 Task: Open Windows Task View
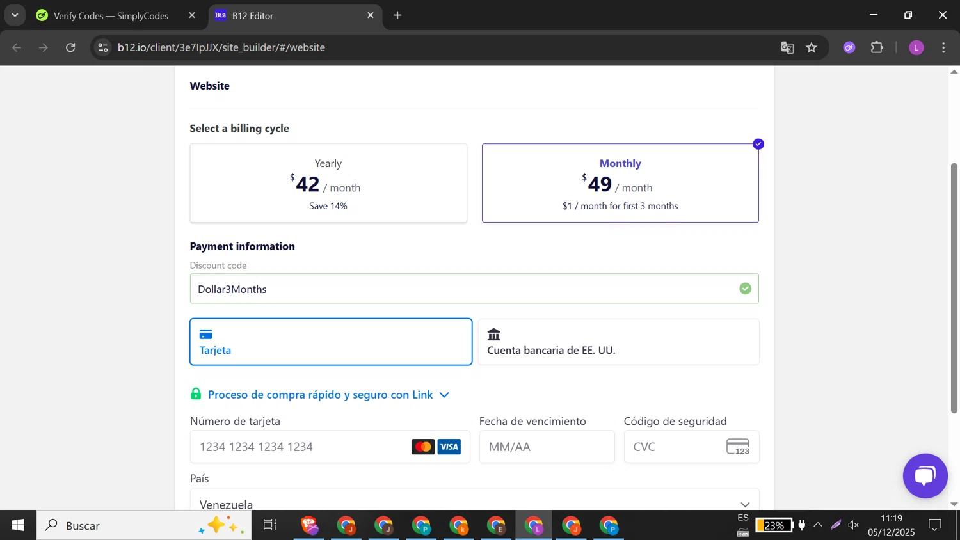pos(270,525)
